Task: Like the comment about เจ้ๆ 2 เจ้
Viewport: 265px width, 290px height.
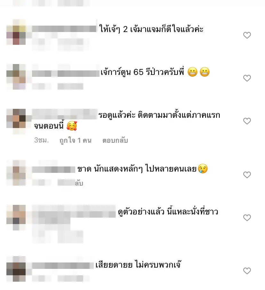Action: [247, 35]
